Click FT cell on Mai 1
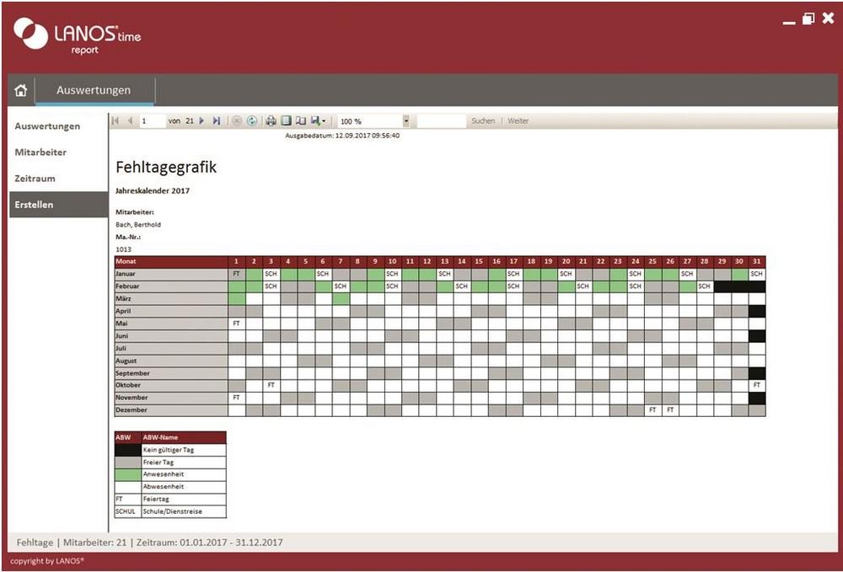The image size is (843, 572). pos(237,323)
